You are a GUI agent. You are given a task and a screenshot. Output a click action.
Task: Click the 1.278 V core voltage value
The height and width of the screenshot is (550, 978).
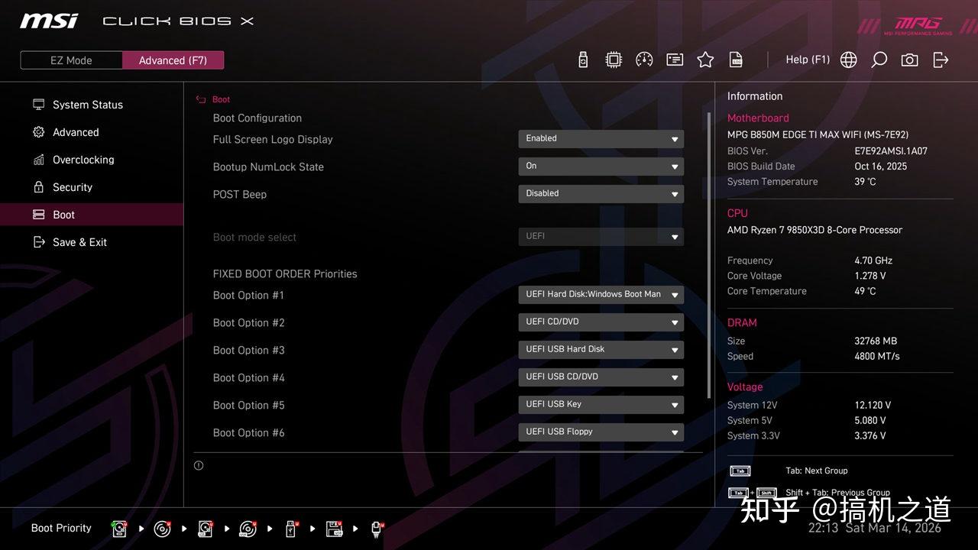[870, 276]
